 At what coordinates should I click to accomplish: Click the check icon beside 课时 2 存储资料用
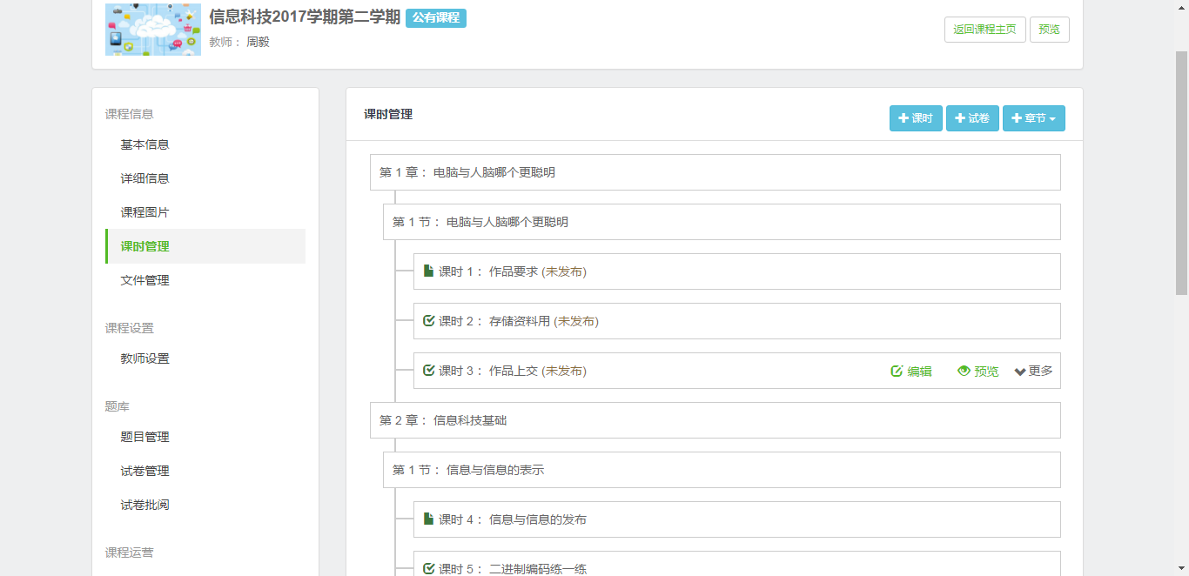428,321
